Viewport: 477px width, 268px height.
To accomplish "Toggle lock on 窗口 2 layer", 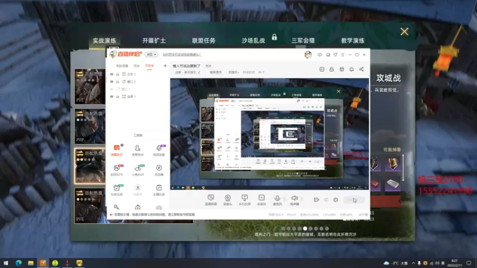I will tap(117, 82).
